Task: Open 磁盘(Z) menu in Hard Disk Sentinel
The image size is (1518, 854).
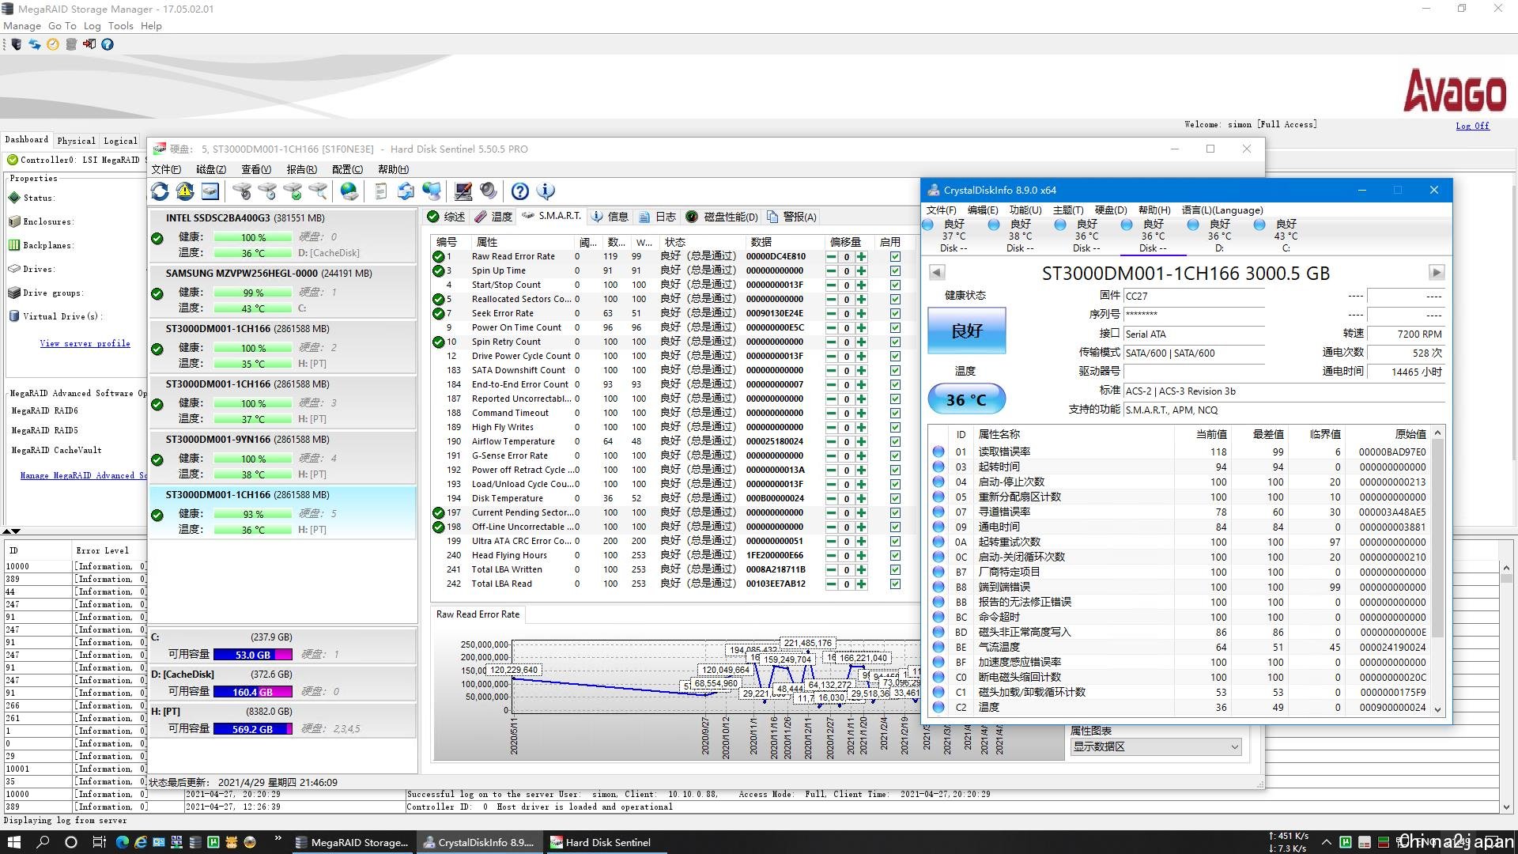Action: pyautogui.click(x=211, y=169)
